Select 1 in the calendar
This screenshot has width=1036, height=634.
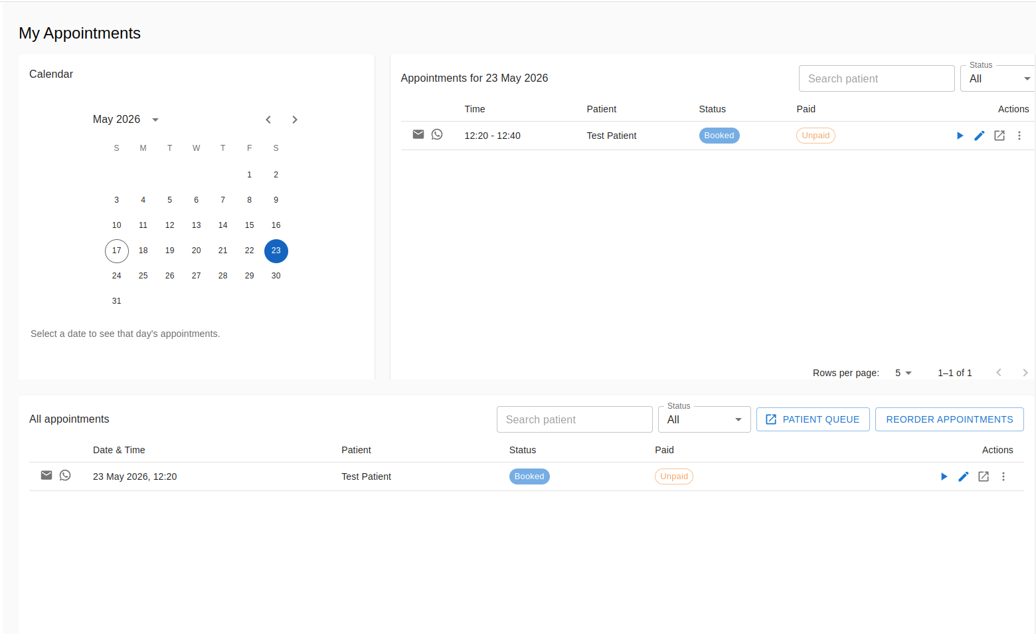pos(250,175)
